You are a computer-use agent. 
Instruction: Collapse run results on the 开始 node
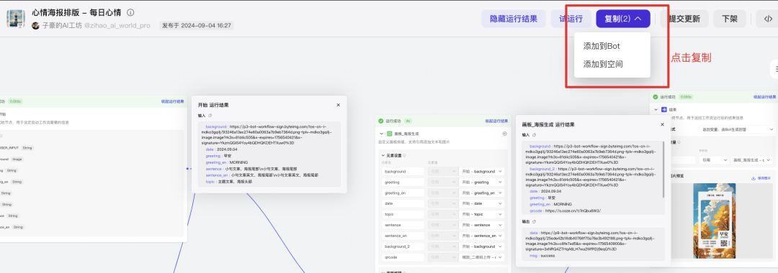click(x=173, y=101)
